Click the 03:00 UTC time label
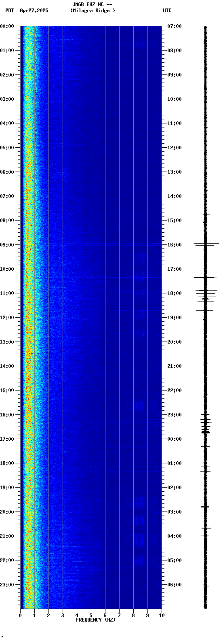 tap(175, 512)
